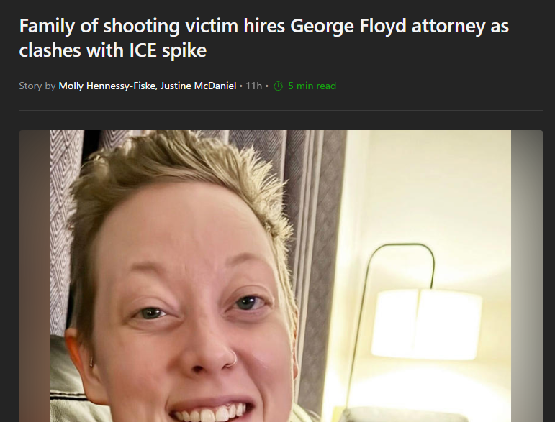Click the word 'spike' ending the headline
This screenshot has height=422, width=555.
(184, 50)
